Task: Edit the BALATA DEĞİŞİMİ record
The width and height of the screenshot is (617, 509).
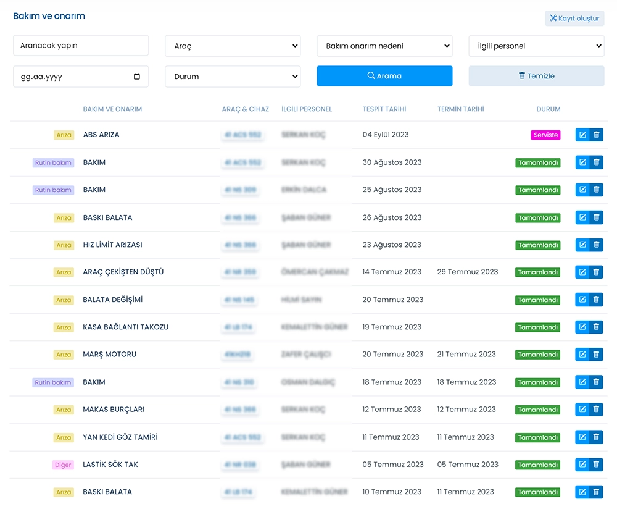Action: click(582, 300)
